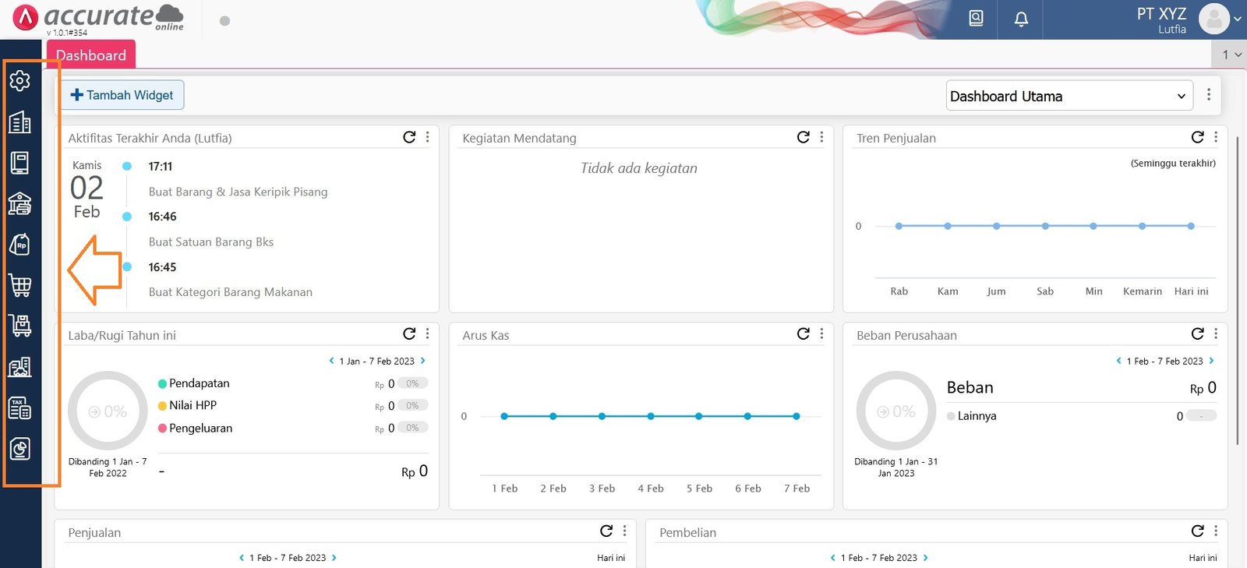Open the tab count dropdown showing 1
This screenshot has width=1247, height=568.
click(1231, 55)
